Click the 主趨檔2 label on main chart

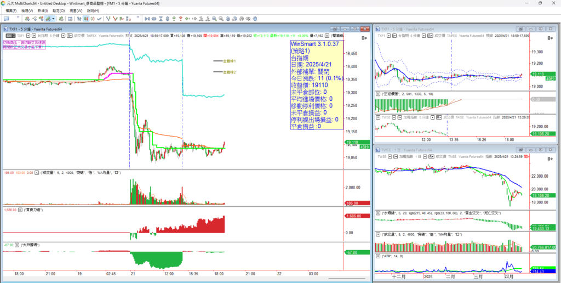click(230, 72)
